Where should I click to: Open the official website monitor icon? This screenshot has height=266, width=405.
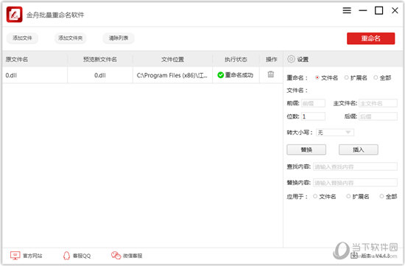tap(15, 256)
